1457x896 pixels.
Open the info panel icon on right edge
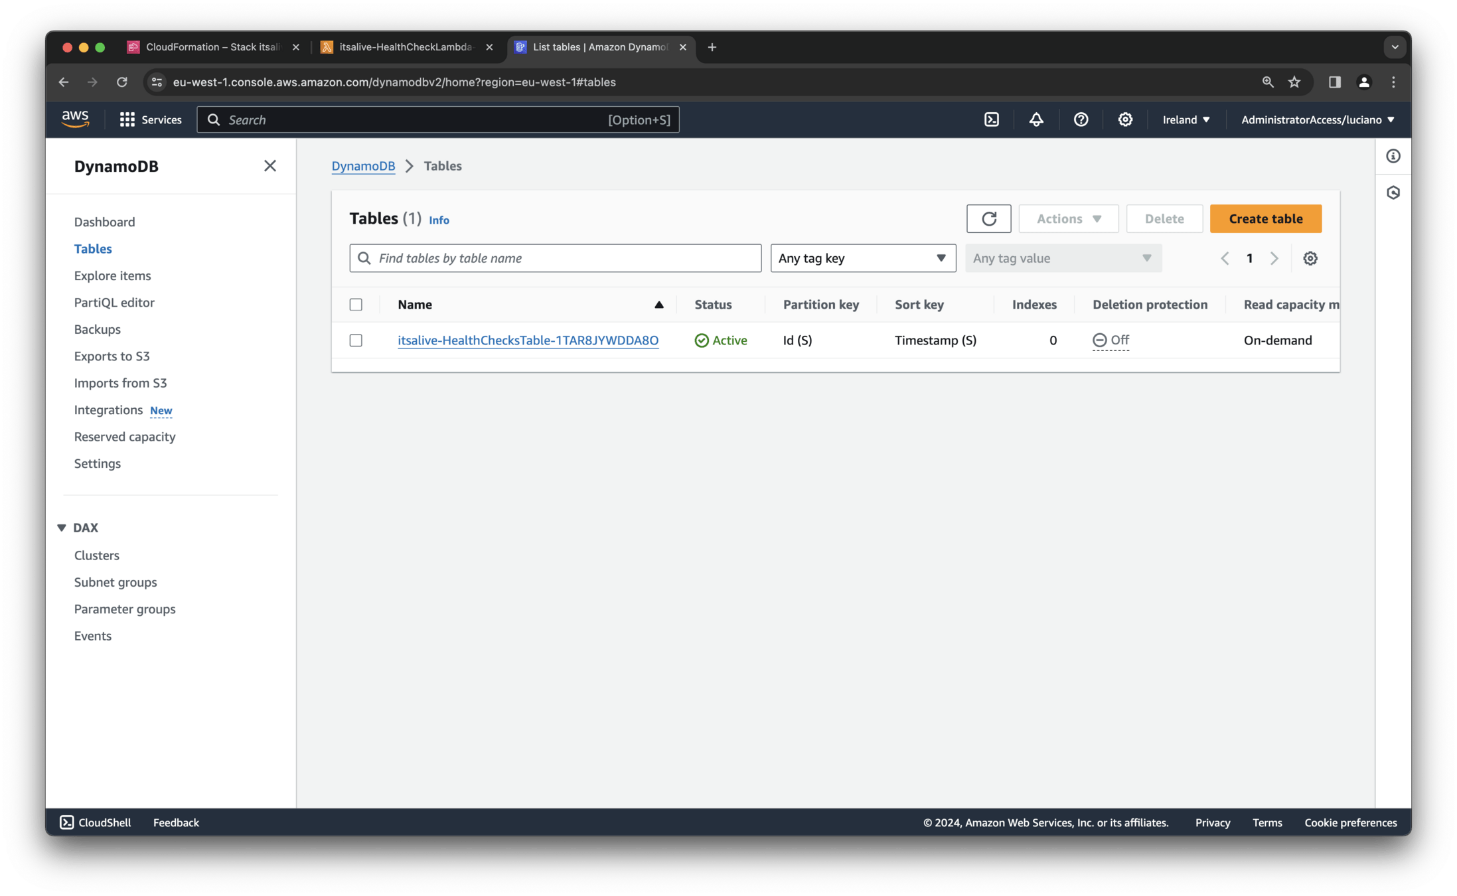pyautogui.click(x=1393, y=156)
